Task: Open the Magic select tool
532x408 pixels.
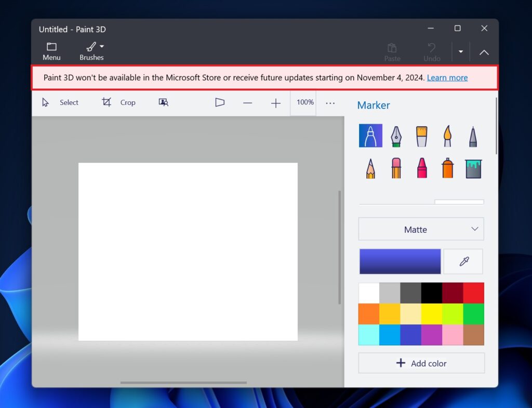Action: pos(163,102)
